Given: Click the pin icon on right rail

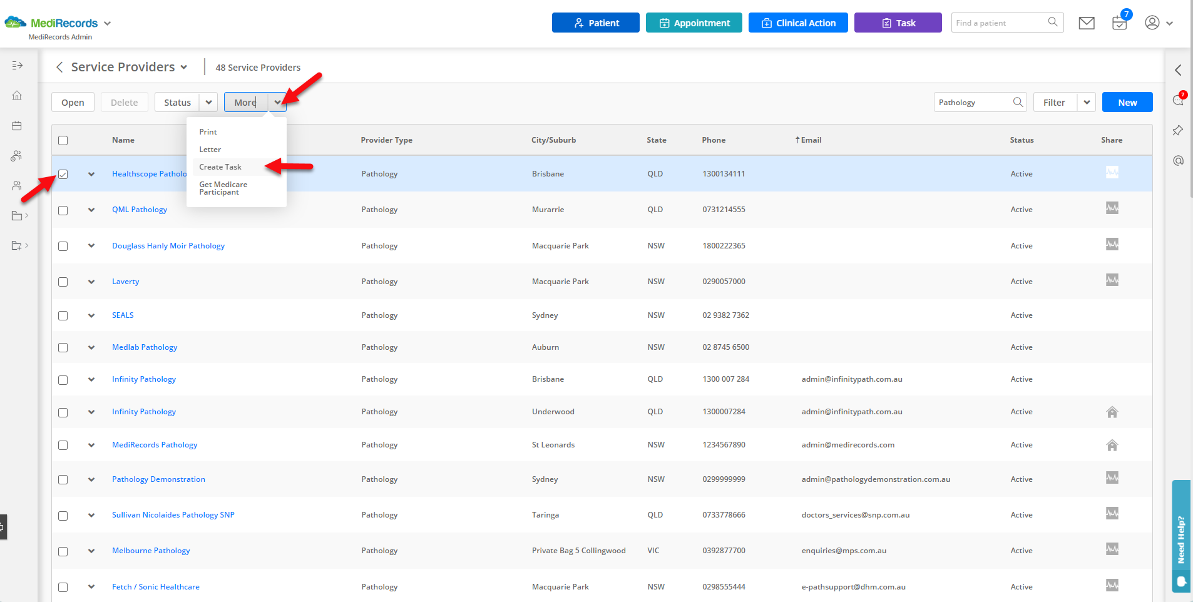Looking at the screenshot, I should [x=1178, y=130].
